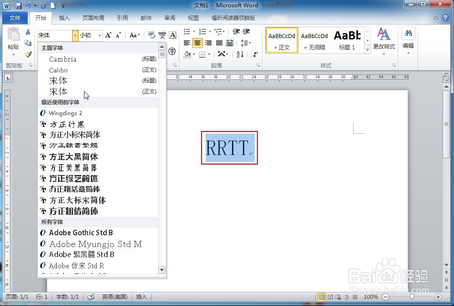This screenshot has width=454, height=306.
Task: Click the Clear Formatting eraser icon
Action: coord(152,35)
